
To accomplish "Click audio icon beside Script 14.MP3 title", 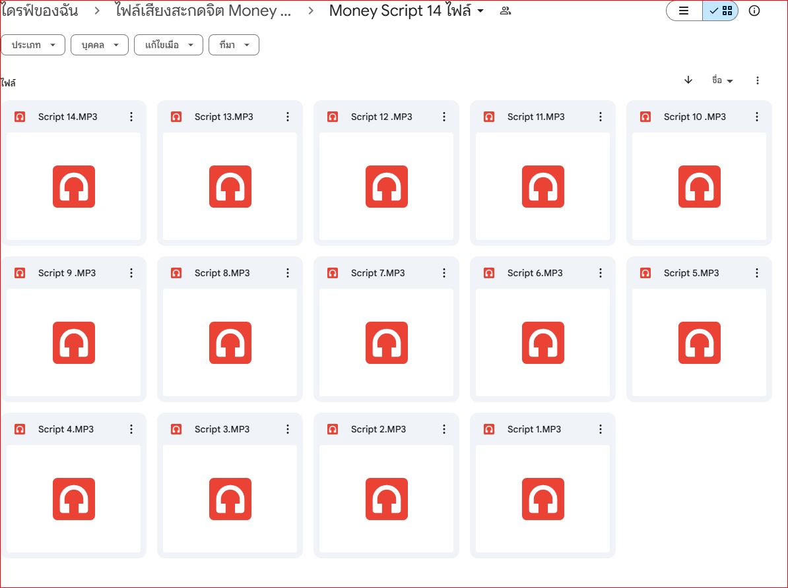I will coord(20,117).
